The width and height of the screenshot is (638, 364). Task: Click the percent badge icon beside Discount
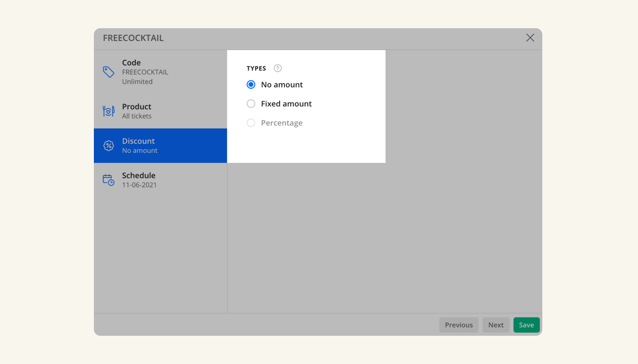(108, 146)
